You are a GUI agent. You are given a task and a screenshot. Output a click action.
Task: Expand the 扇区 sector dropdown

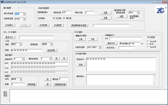[x=20, y=44]
